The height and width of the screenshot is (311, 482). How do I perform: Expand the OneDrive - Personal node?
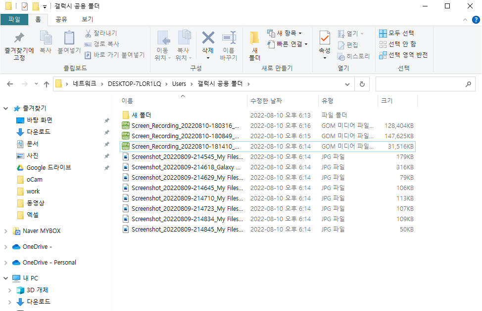pos(5,263)
